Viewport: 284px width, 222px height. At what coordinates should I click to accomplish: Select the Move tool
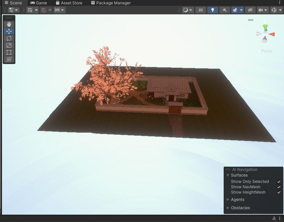tap(9, 31)
